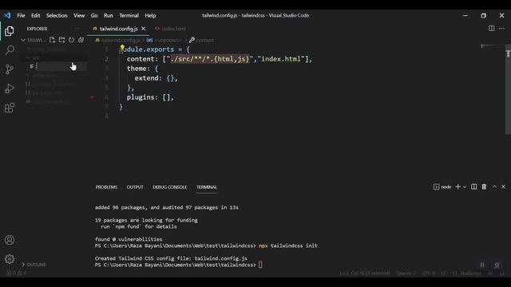Select the Terminal panel tab
This screenshot has height=287, width=511.
(x=207, y=187)
